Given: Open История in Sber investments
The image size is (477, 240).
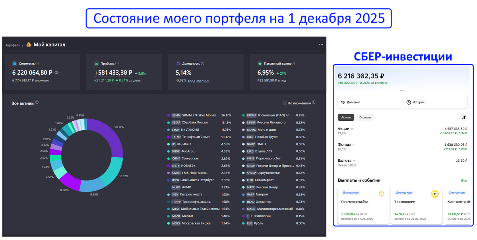Looking at the screenshot, I should (x=435, y=102).
